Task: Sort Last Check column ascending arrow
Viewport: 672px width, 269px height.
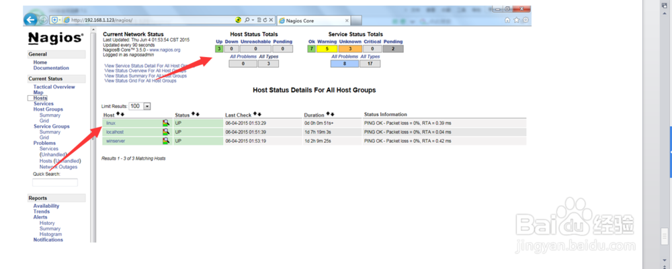Action: pos(255,114)
